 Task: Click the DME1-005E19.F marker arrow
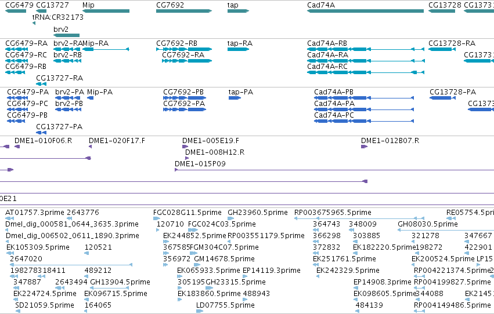pos(185,147)
